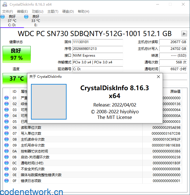The image size is (190, 195).
Task: Close the CrystalDiskInfo main window
Action: pyautogui.click(x=183, y=4)
